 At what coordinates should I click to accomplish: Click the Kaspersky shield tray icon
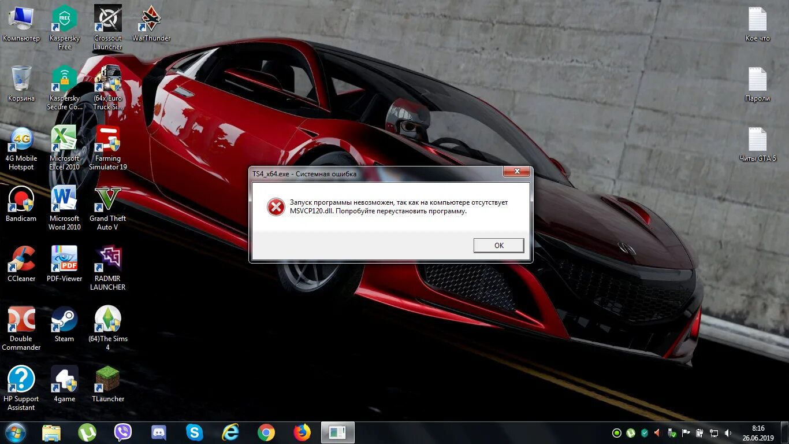coord(645,433)
